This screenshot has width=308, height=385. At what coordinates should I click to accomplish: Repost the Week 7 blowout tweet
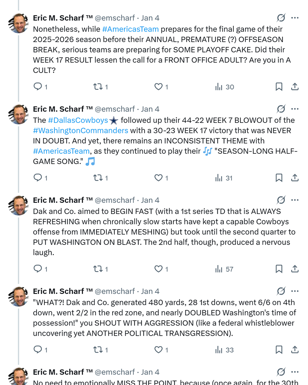click(98, 178)
